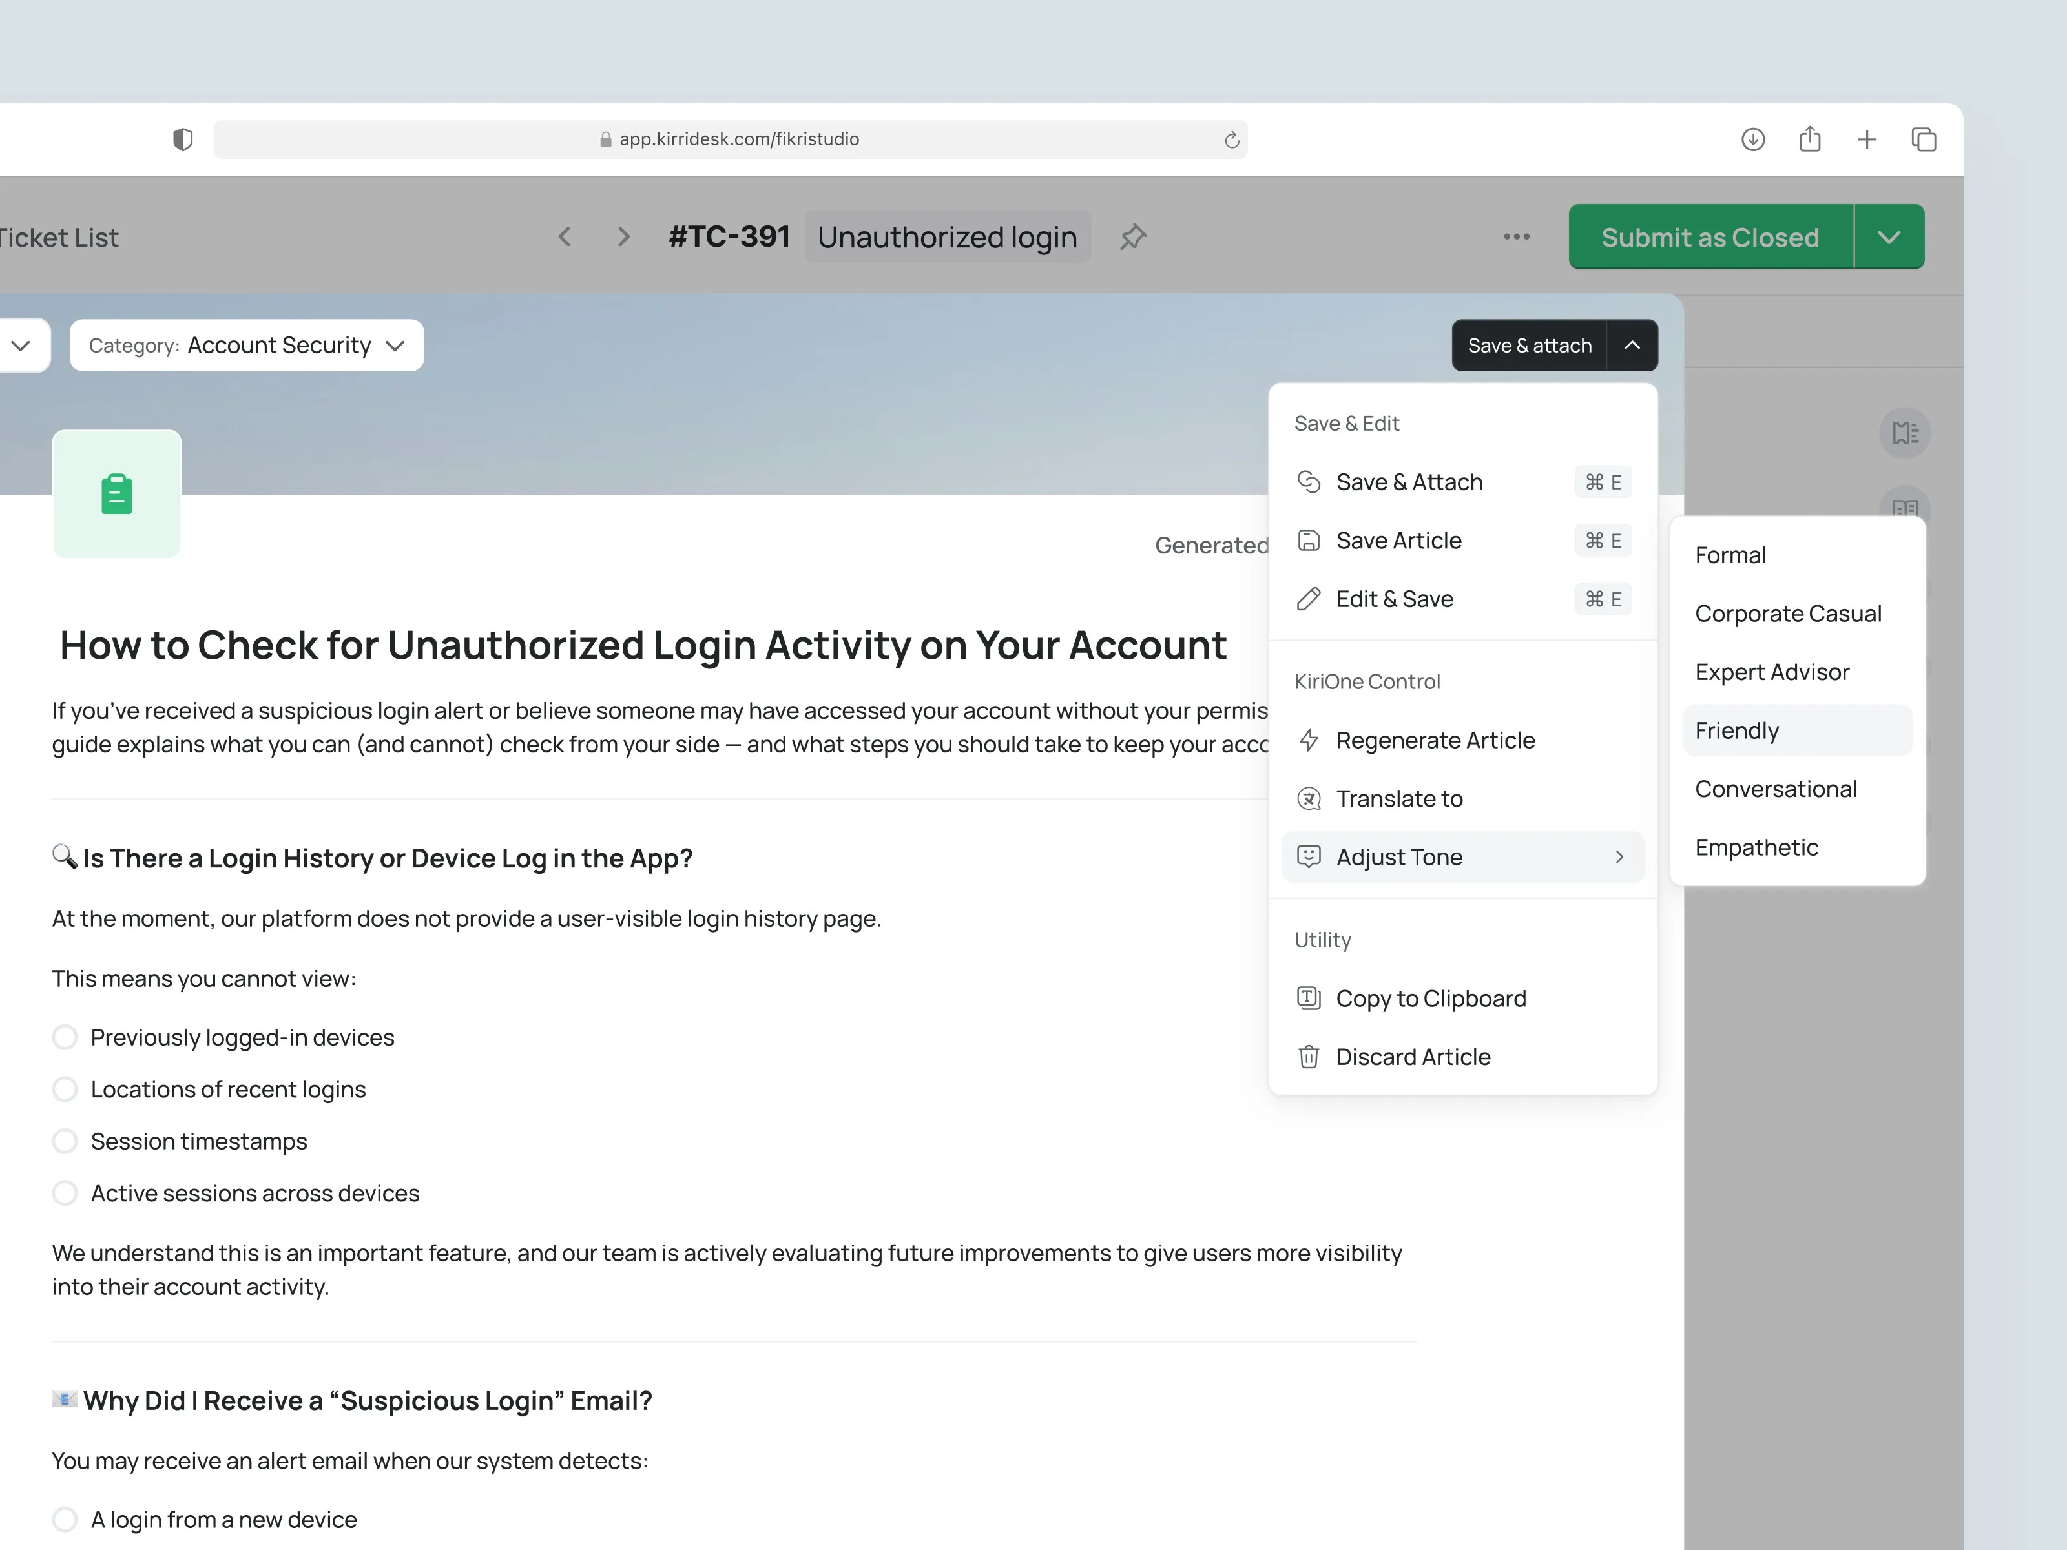Click the Save Article disk icon
This screenshot has height=1550, width=2067.
(x=1308, y=540)
